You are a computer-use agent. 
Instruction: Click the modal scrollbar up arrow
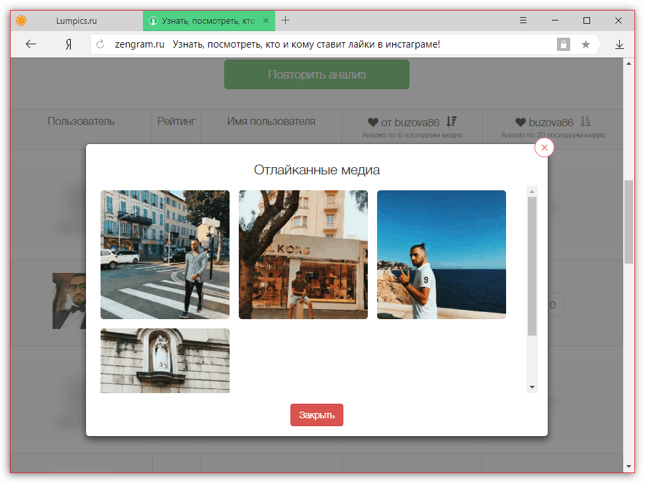pyautogui.click(x=532, y=192)
